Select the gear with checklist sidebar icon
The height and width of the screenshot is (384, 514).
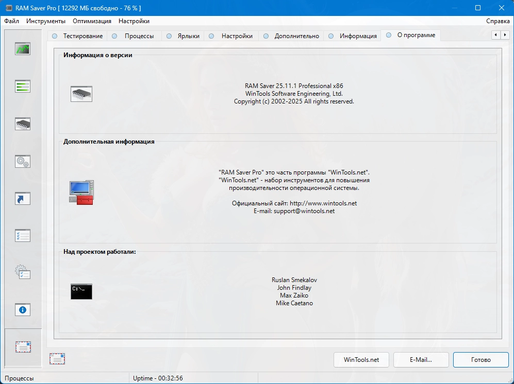pyautogui.click(x=23, y=272)
